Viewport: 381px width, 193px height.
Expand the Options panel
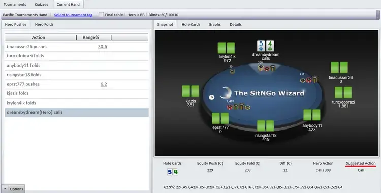13,189
